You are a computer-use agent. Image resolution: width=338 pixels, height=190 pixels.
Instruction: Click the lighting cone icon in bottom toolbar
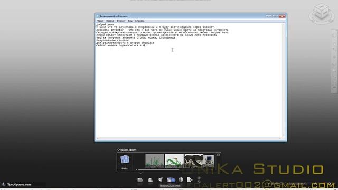pos(161,179)
